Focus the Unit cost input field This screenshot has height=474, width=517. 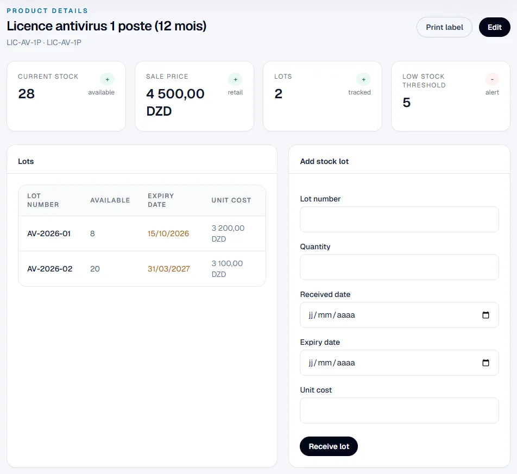tap(399, 410)
